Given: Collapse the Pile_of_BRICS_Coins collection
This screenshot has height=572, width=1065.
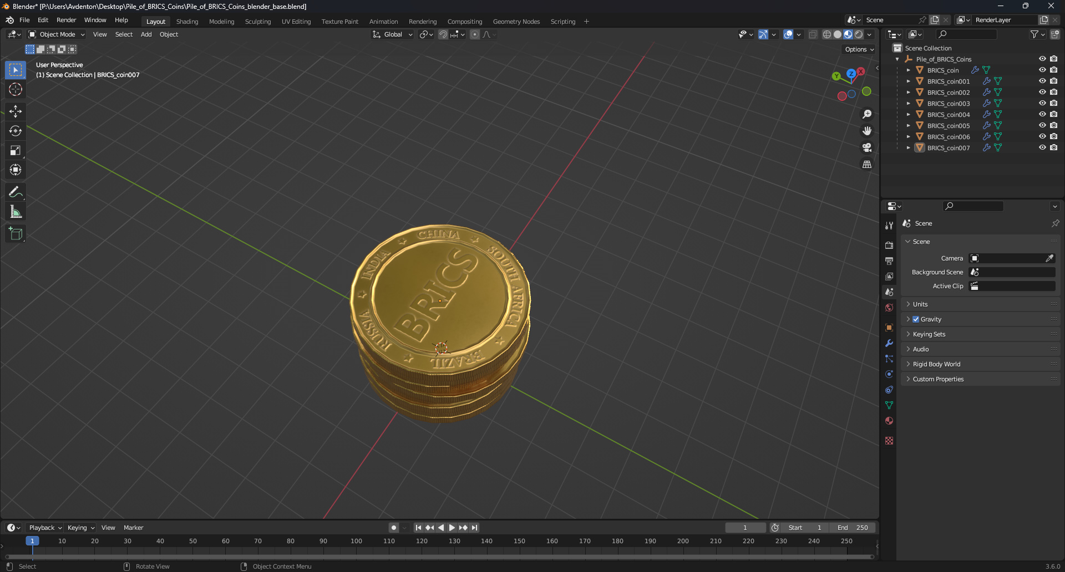Looking at the screenshot, I should tap(897, 59).
